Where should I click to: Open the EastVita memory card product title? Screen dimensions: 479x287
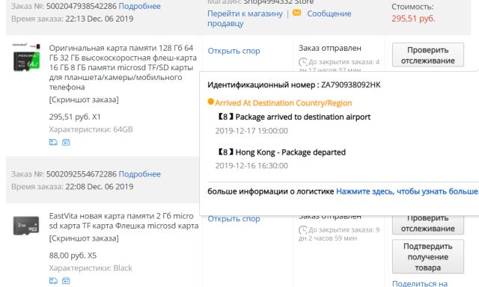123,220
